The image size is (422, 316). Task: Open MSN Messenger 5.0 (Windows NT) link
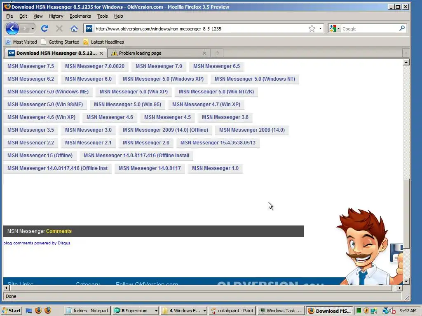click(255, 79)
